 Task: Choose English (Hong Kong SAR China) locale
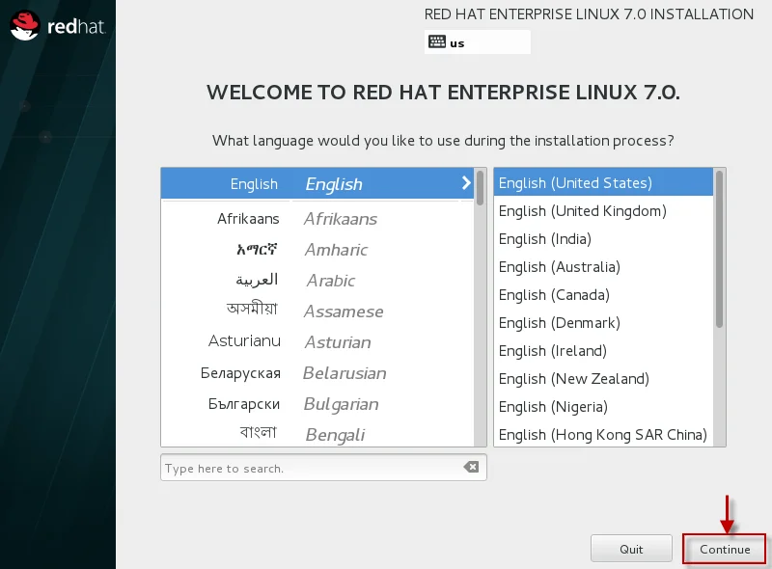coord(603,435)
